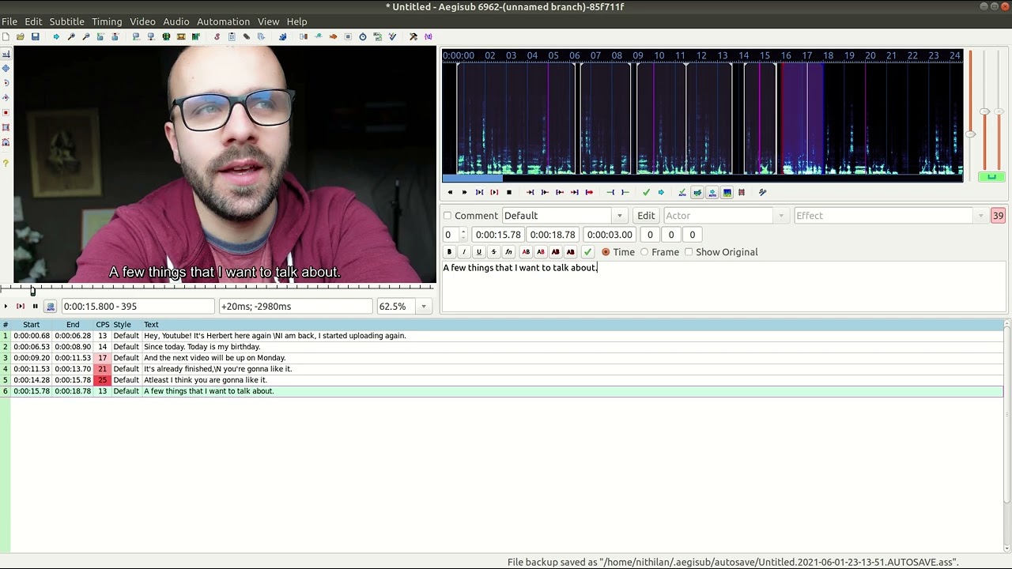Save subtitles with the floppy disk icon
This screenshot has width=1012, height=569.
click(x=35, y=36)
